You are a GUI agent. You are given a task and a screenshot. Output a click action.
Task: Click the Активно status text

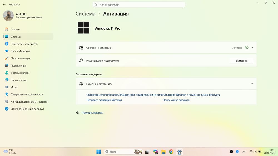click(x=237, y=48)
